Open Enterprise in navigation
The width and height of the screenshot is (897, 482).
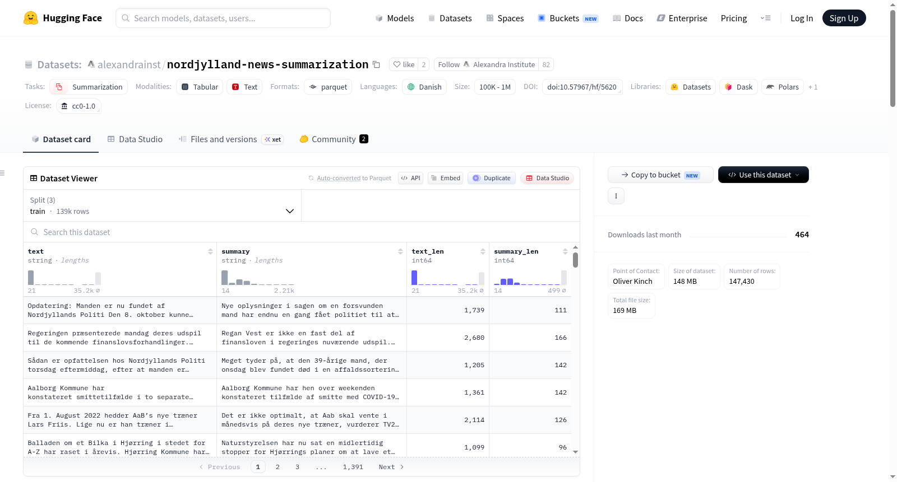[682, 18]
